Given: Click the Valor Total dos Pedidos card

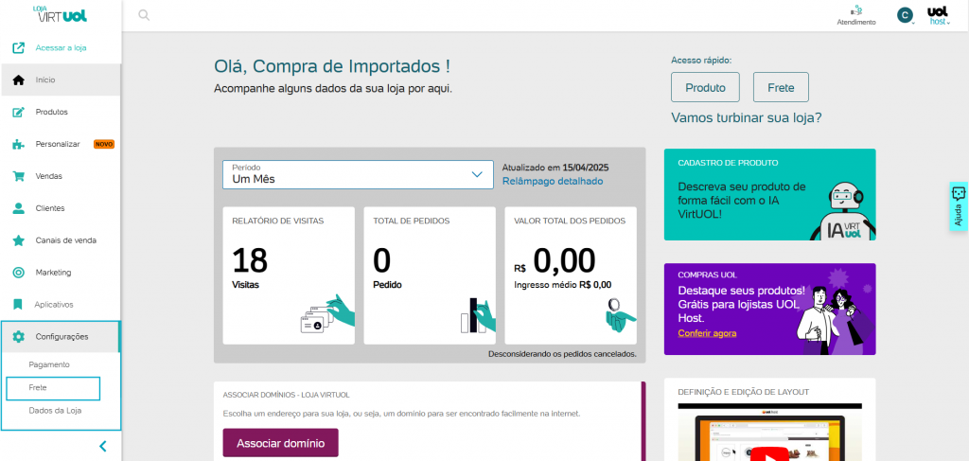Looking at the screenshot, I should (x=571, y=275).
